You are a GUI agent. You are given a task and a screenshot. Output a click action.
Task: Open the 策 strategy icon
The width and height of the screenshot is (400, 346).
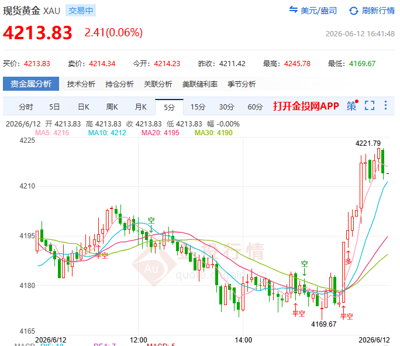(x=352, y=105)
